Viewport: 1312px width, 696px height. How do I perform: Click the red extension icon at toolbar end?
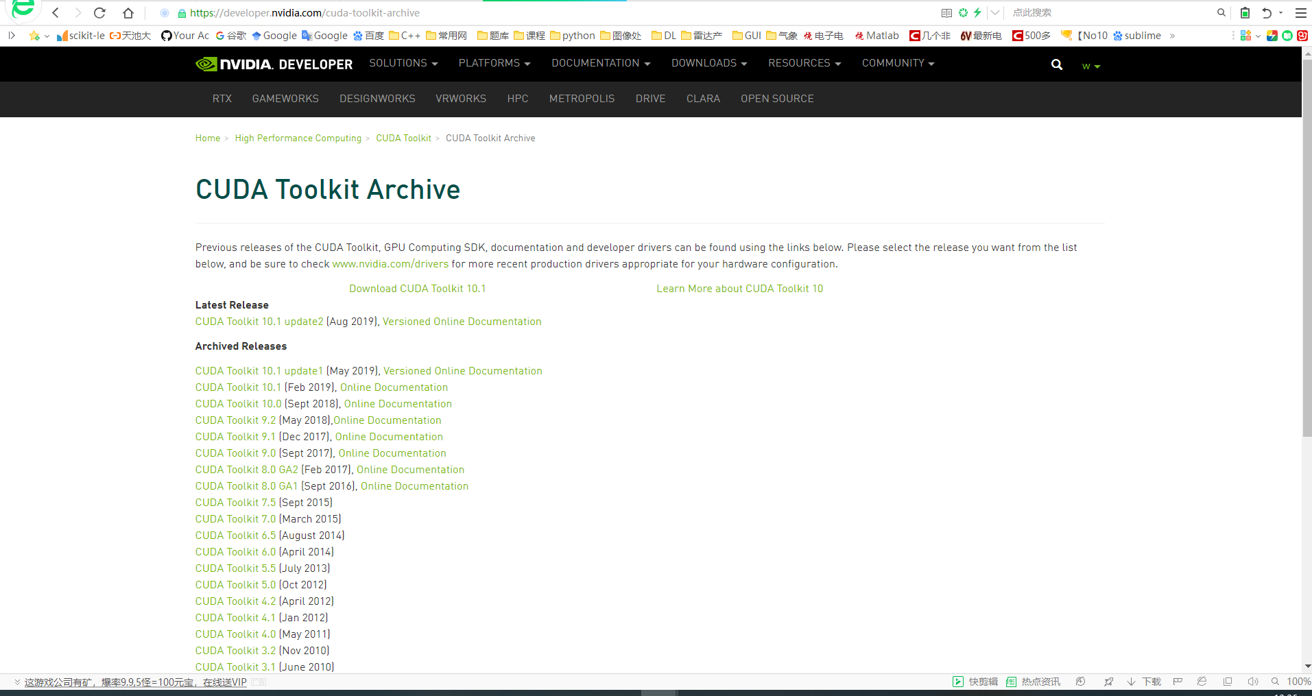coord(1302,36)
